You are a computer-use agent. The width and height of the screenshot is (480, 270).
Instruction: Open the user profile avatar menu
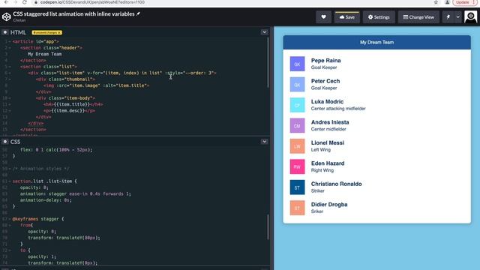(470, 16)
